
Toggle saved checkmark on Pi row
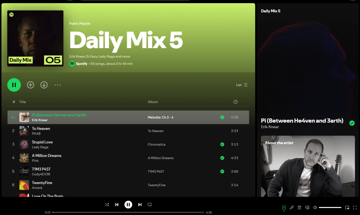pyautogui.click(x=222, y=117)
